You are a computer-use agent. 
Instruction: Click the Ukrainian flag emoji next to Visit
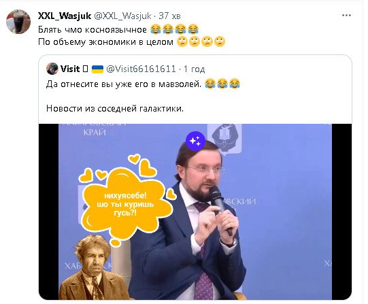[97, 69]
